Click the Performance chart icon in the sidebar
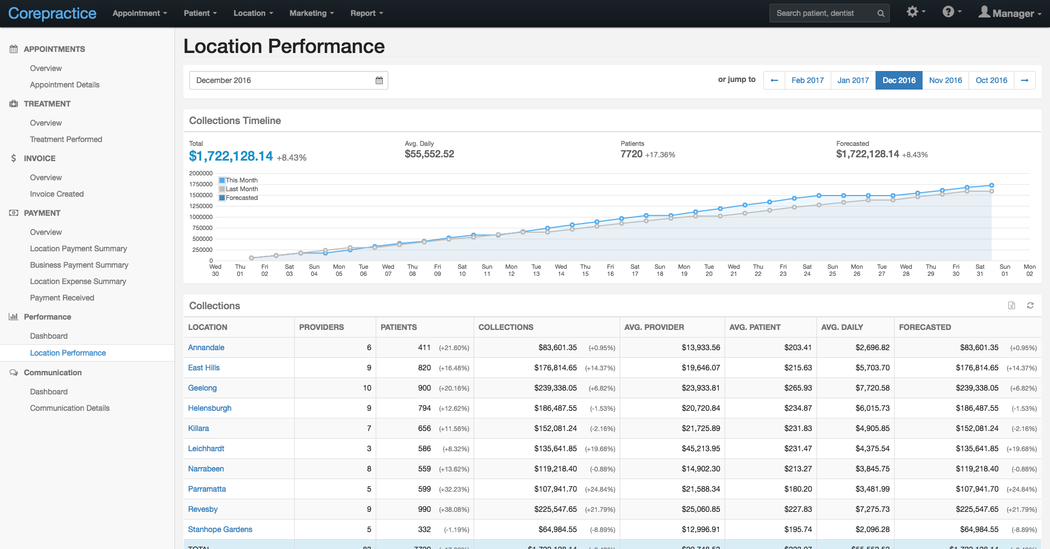 point(13,317)
